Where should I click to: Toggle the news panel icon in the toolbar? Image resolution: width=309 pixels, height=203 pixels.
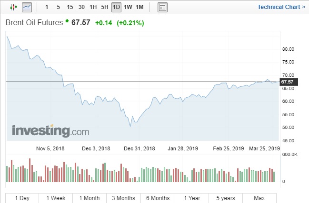point(163,7)
